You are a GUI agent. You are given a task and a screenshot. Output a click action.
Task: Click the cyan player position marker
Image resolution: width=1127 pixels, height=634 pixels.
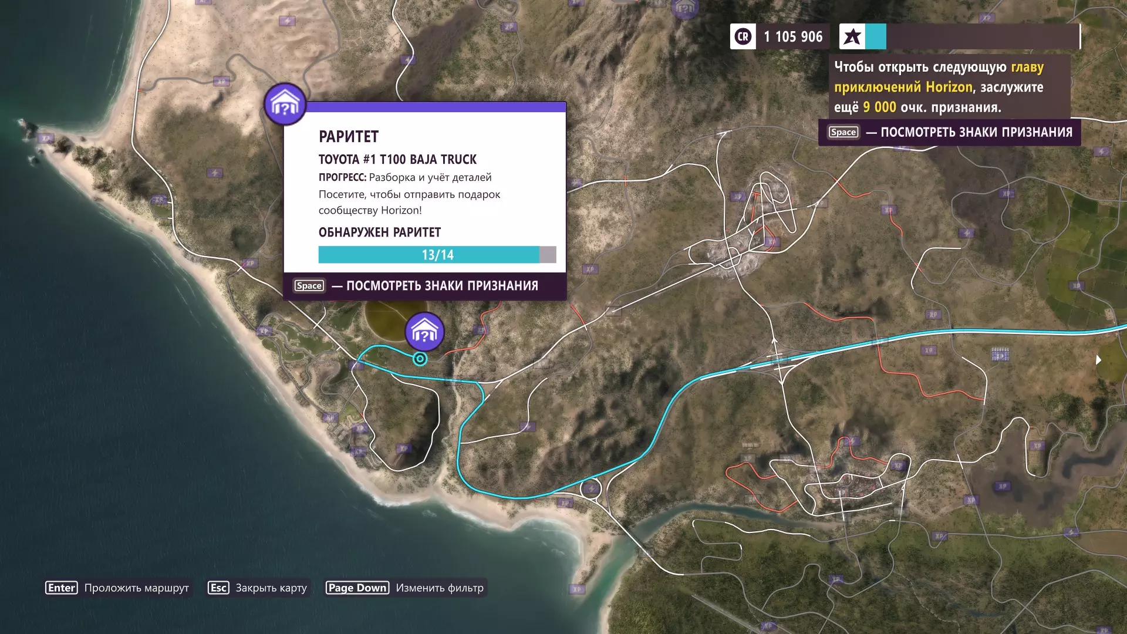point(420,359)
